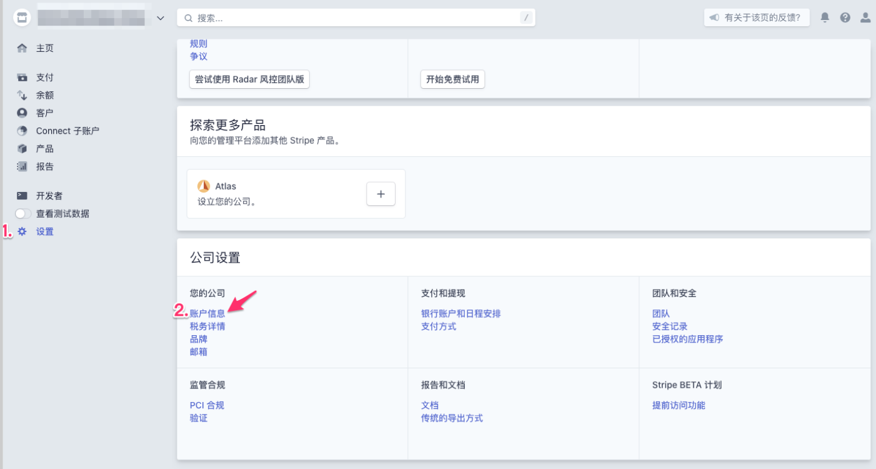This screenshot has width=876, height=469.
Task: Focus the 搜索 search field
Action: pyautogui.click(x=356, y=18)
